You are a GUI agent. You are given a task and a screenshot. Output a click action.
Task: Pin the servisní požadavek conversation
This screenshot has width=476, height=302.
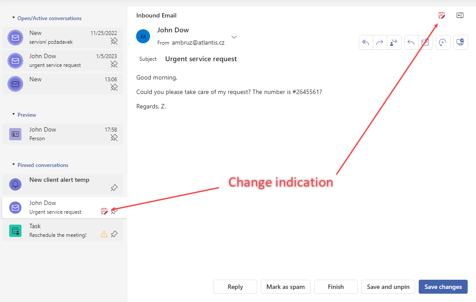[114, 41]
